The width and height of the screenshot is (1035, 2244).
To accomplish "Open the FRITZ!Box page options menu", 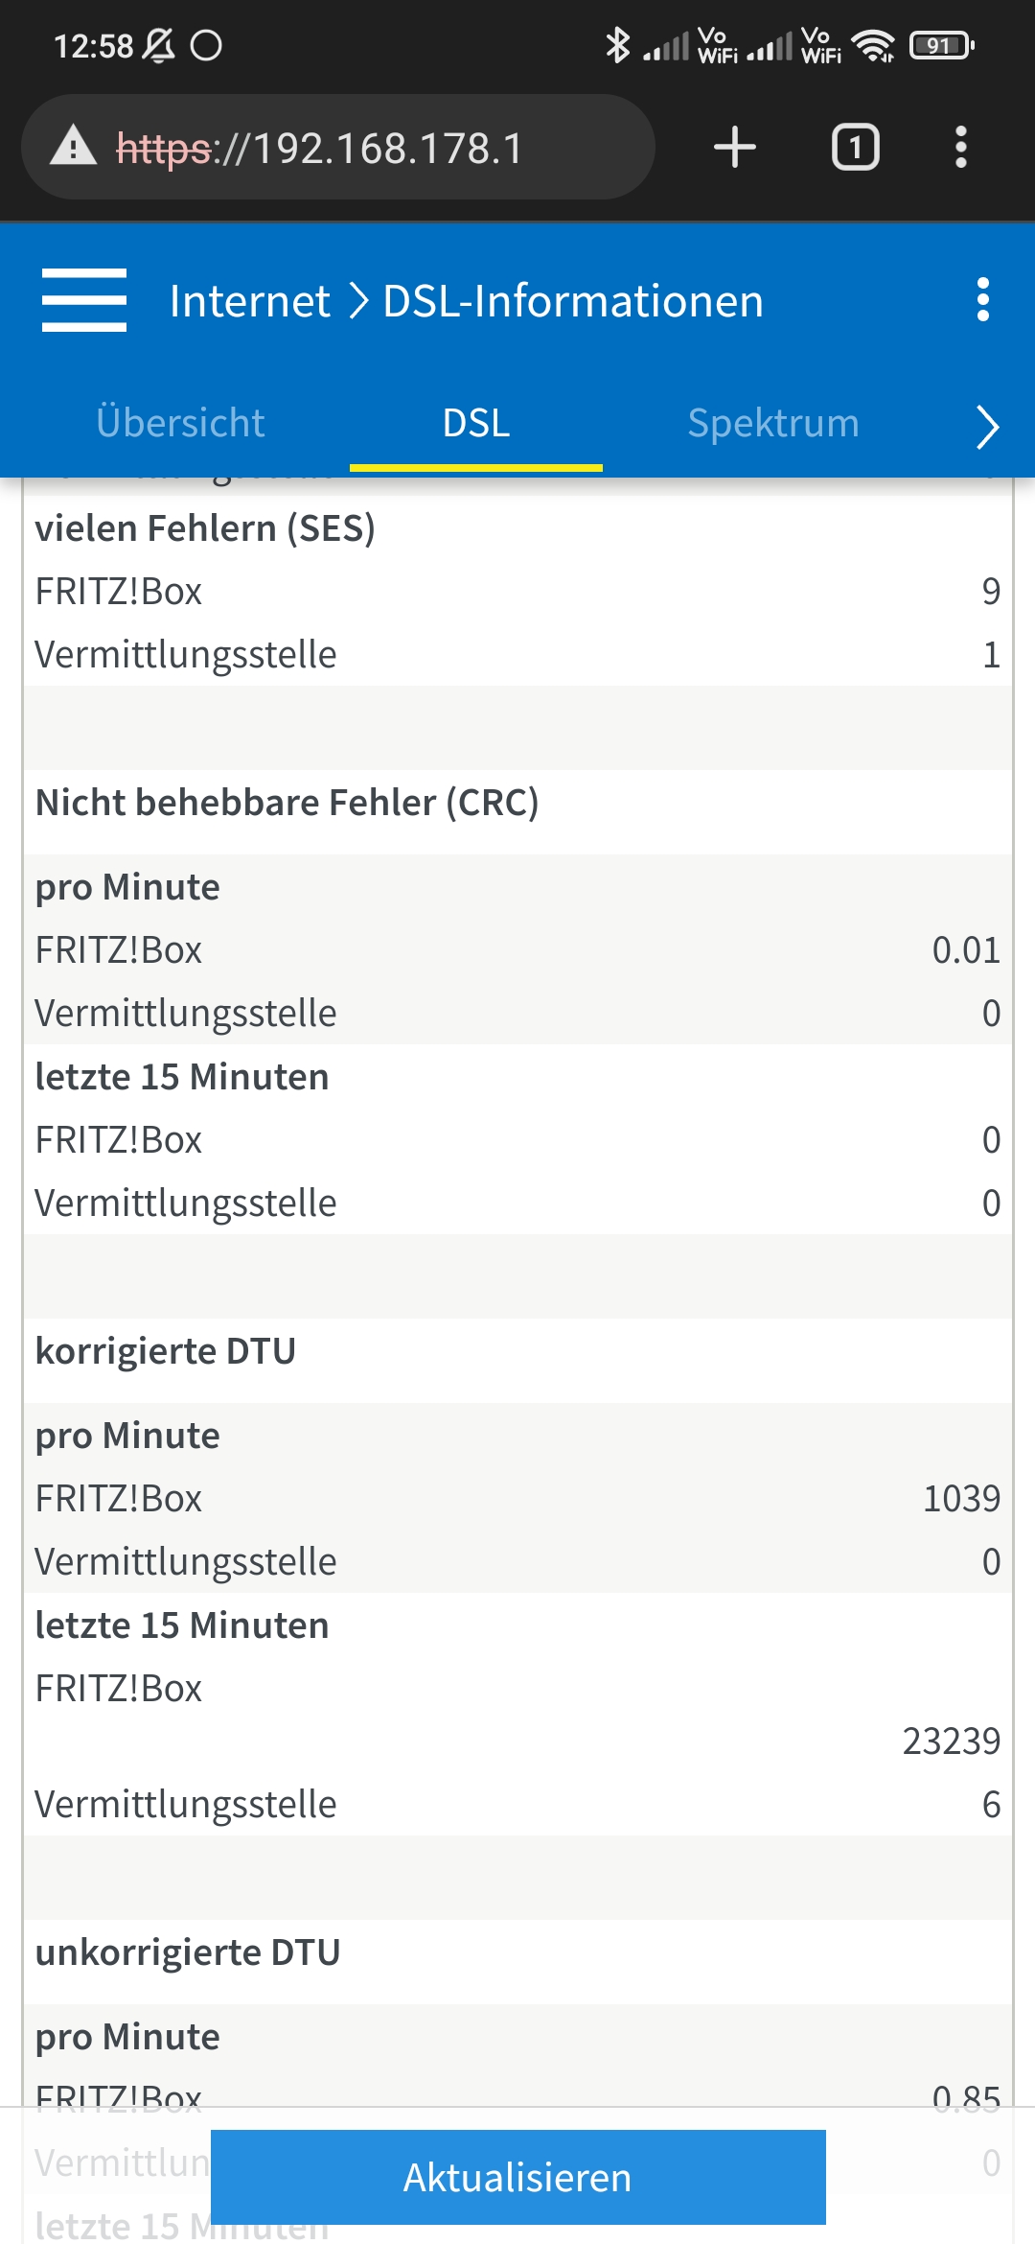I will click(982, 300).
